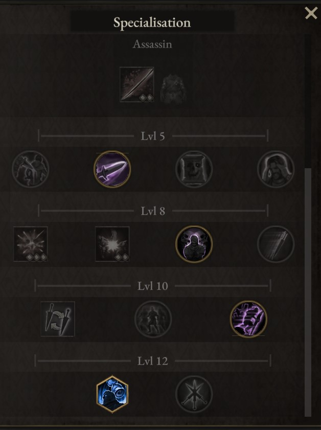Click the vertical scrollbar thumb

308,292
